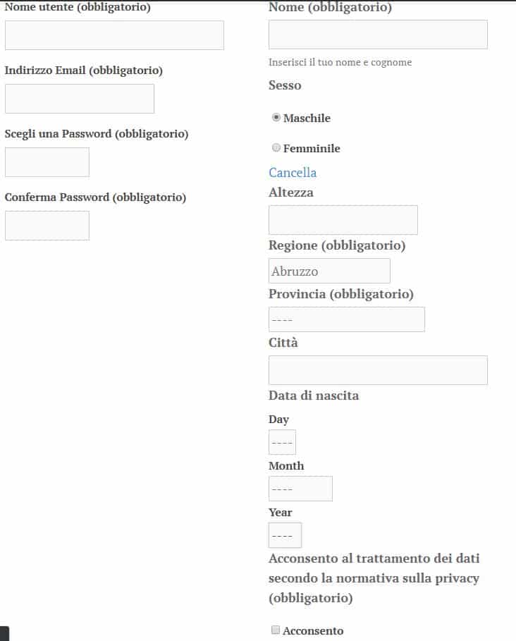Open the Year dropdown
516x641 pixels.
(285, 535)
